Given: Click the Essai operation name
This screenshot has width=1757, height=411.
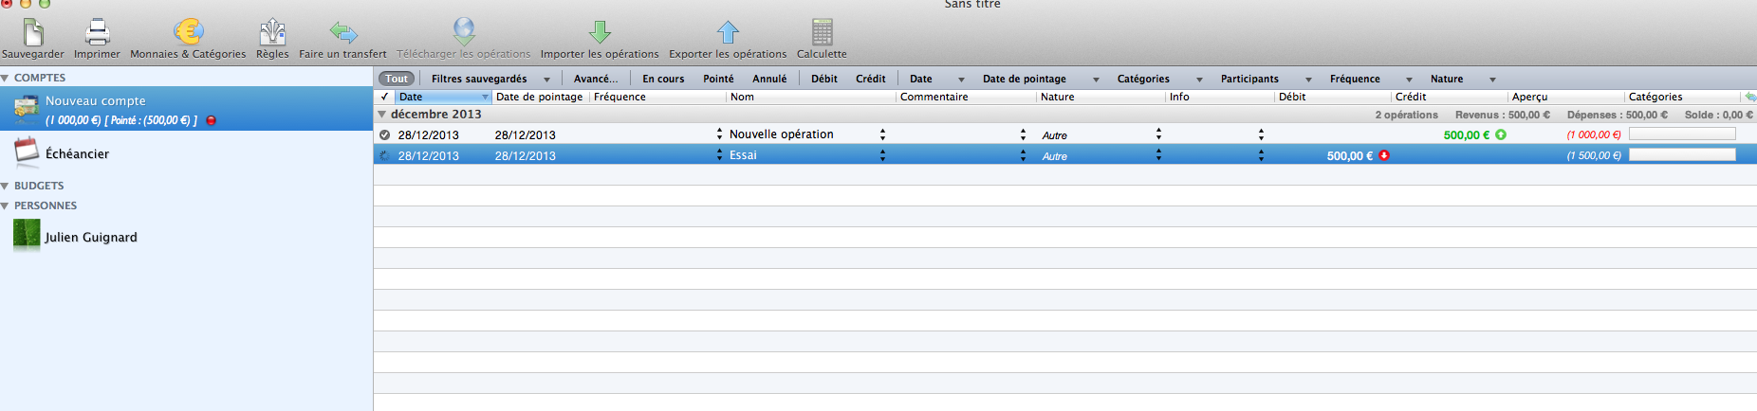Looking at the screenshot, I should (x=743, y=155).
